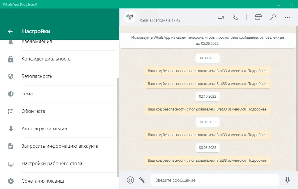
Task: Click the Введите сообщение input field
Action: tap(215, 180)
